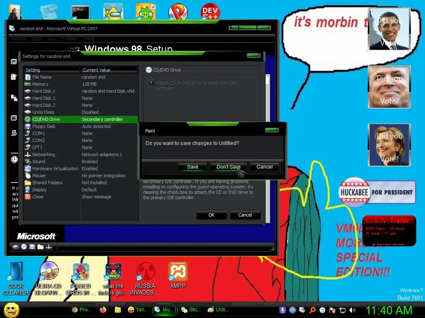Click network status icon in Virtual PC status bar
Image resolution: width=425 pixels, height=318 pixels.
(49, 247)
